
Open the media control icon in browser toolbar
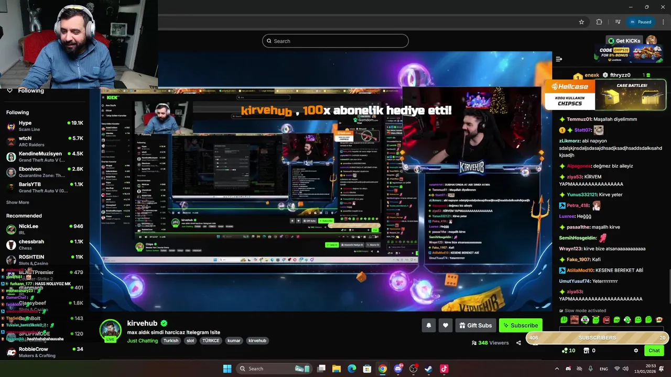click(x=618, y=22)
